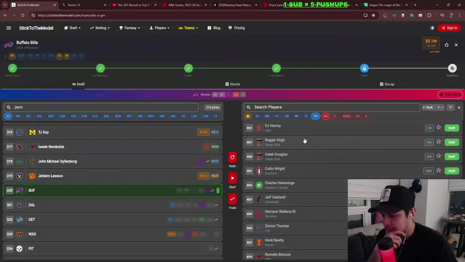The width and height of the screenshot is (465, 262).
Task: Click the Redo button icon
Action: (x=232, y=157)
